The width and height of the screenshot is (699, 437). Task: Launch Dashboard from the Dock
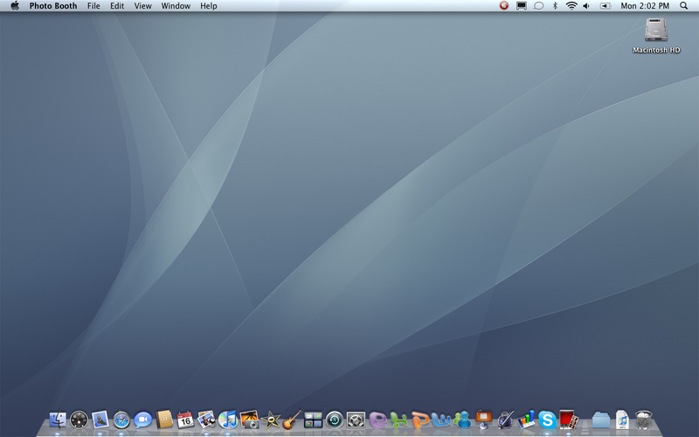(79, 420)
